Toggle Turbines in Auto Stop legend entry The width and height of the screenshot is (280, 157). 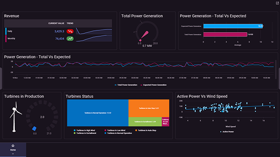146,130
